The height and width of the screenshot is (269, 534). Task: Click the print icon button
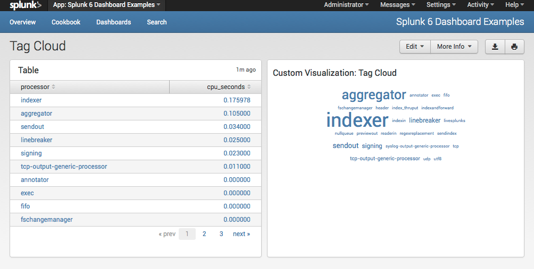(514, 47)
